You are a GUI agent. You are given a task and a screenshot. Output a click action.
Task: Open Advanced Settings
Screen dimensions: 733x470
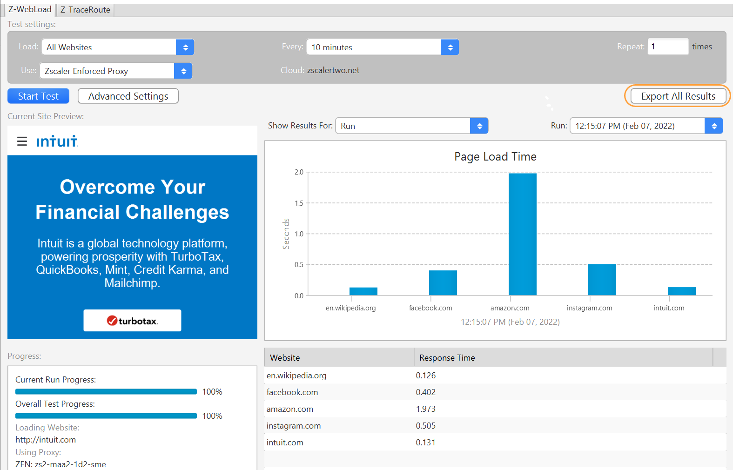click(x=128, y=96)
